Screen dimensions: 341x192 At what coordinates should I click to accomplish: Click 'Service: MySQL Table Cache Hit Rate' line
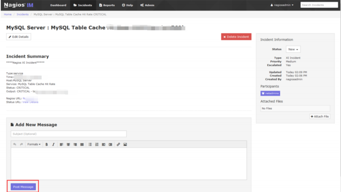[31, 84]
